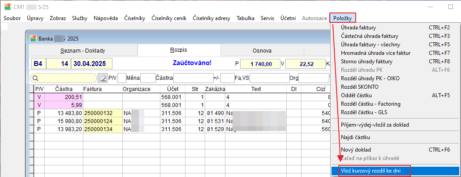Click the Fa,VS filter field
The height and width of the screenshot is (177, 461).
pos(270,78)
